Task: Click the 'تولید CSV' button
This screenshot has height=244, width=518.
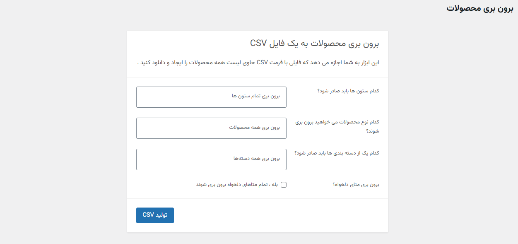Action: [155, 215]
